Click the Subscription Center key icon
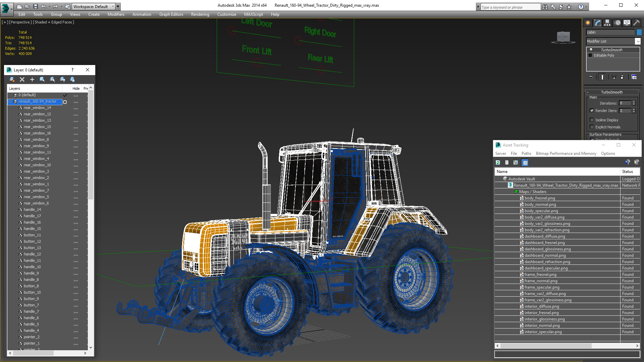The image size is (644, 362). pyautogui.click(x=553, y=7)
